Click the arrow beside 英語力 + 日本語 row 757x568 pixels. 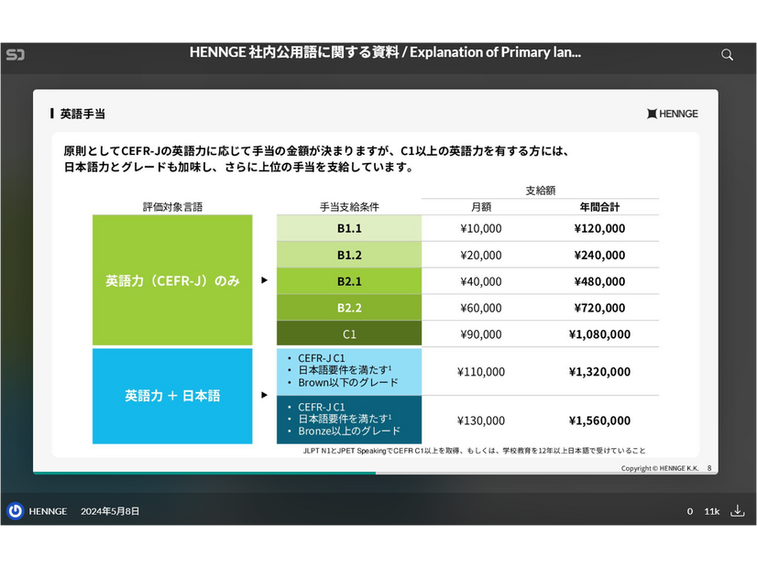coord(264,396)
